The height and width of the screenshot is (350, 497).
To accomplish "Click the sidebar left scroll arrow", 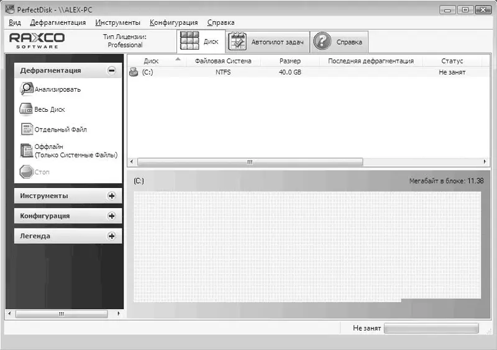I will (9, 313).
